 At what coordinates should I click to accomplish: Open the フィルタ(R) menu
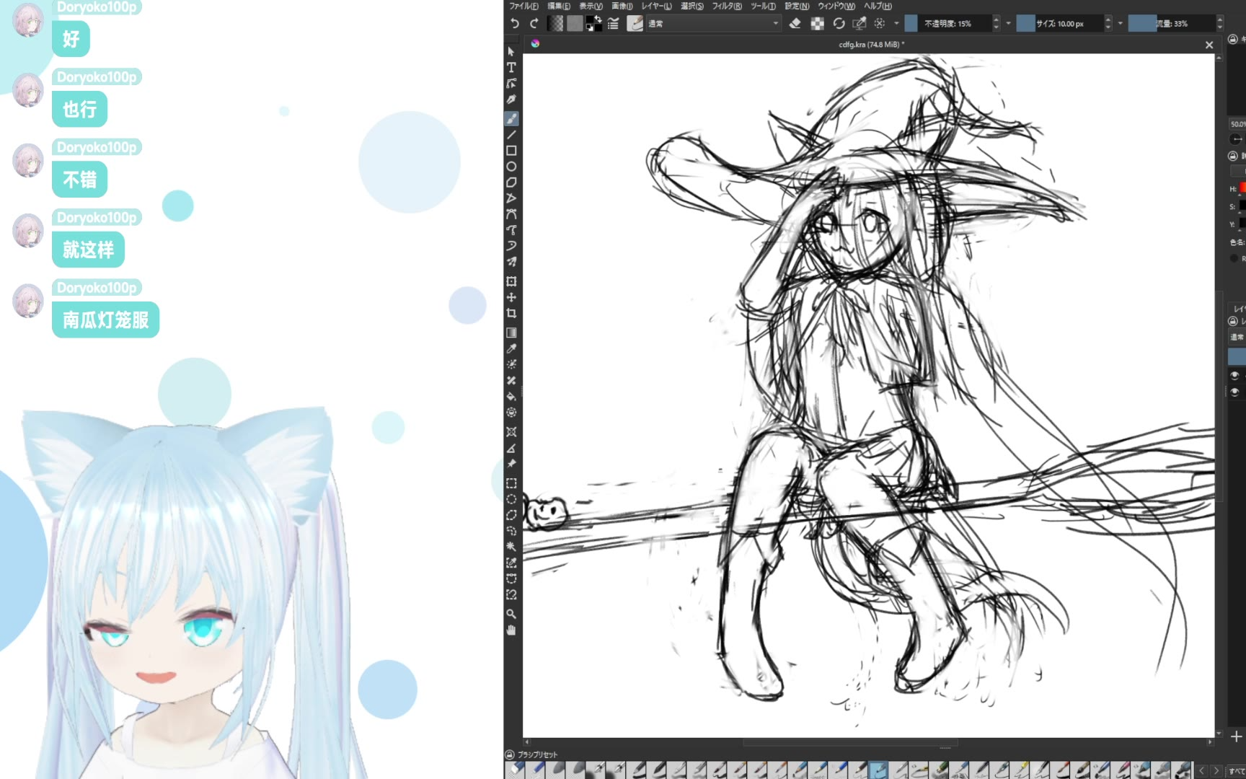pos(726,6)
